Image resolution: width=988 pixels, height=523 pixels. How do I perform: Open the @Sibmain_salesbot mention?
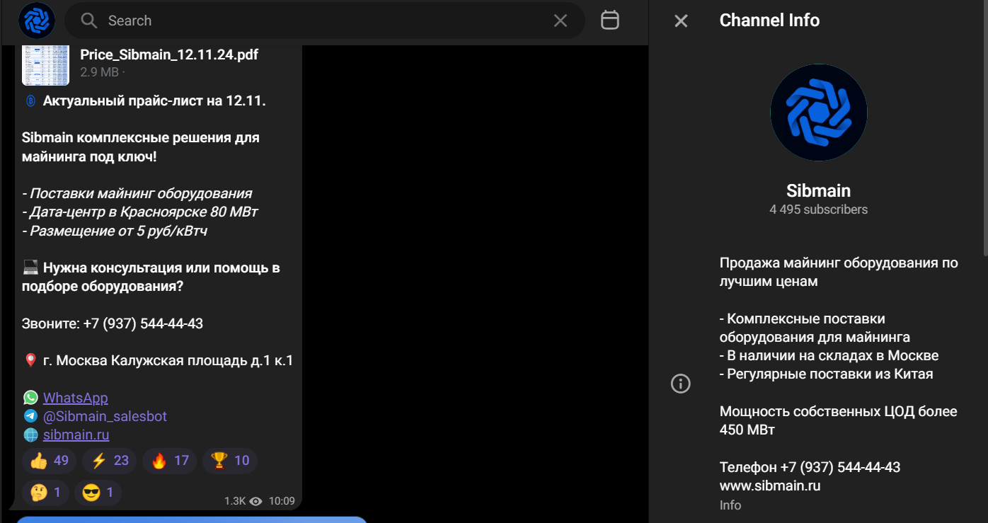105,416
